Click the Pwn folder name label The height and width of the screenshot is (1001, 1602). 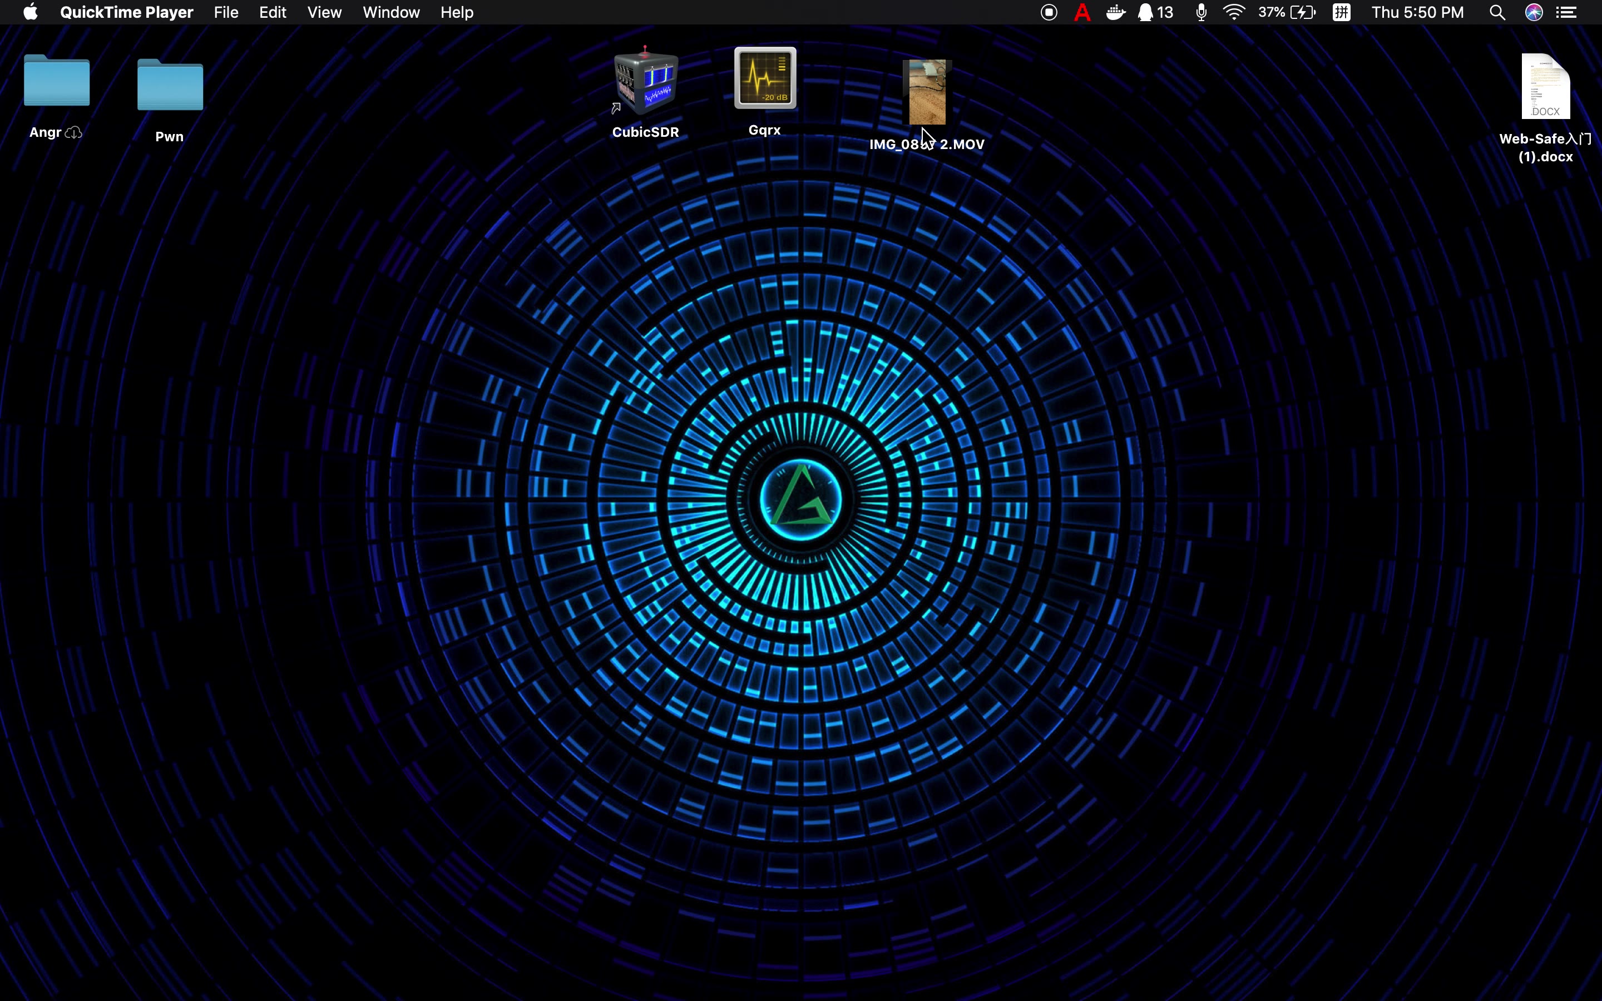tap(170, 137)
